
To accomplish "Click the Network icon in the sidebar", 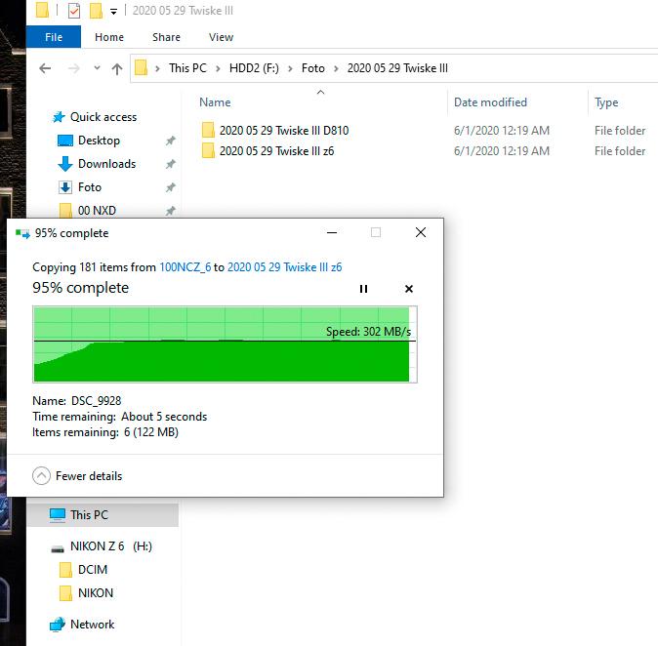I will pyautogui.click(x=57, y=625).
